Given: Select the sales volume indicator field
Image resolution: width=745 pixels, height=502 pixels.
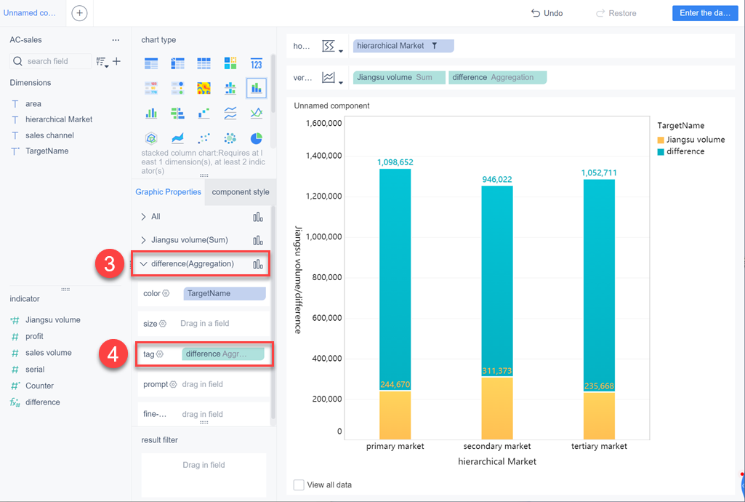Looking at the screenshot, I should (x=49, y=353).
